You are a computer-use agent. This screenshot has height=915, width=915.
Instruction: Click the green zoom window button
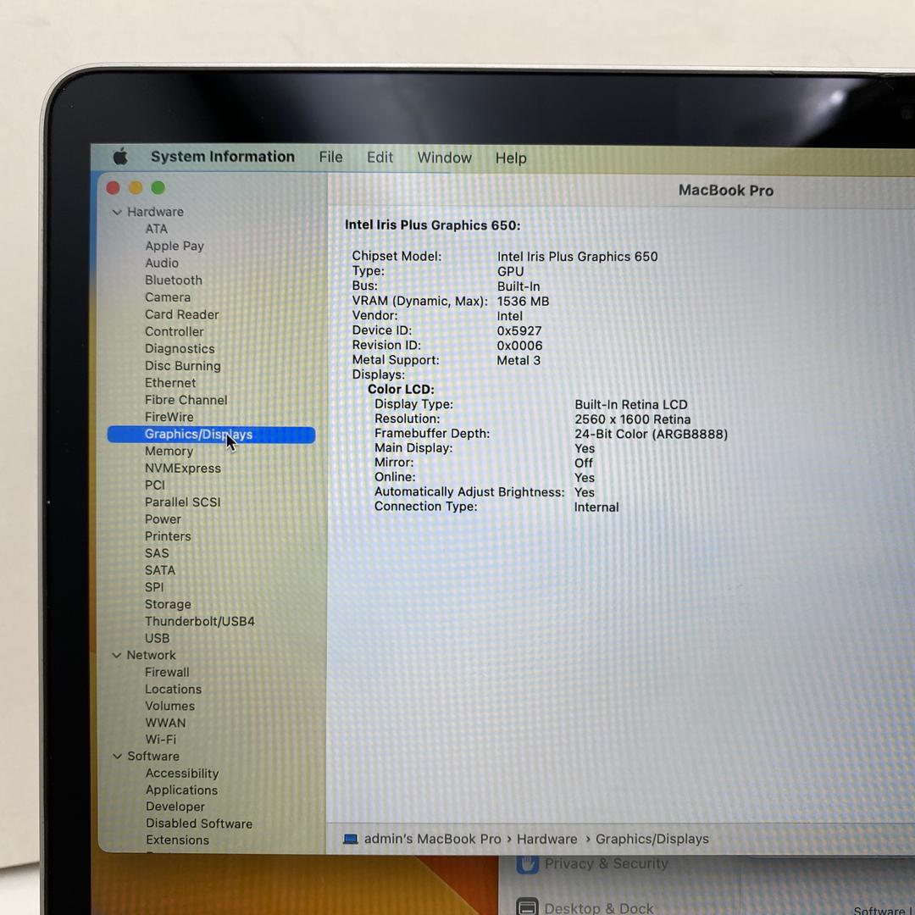point(158,188)
